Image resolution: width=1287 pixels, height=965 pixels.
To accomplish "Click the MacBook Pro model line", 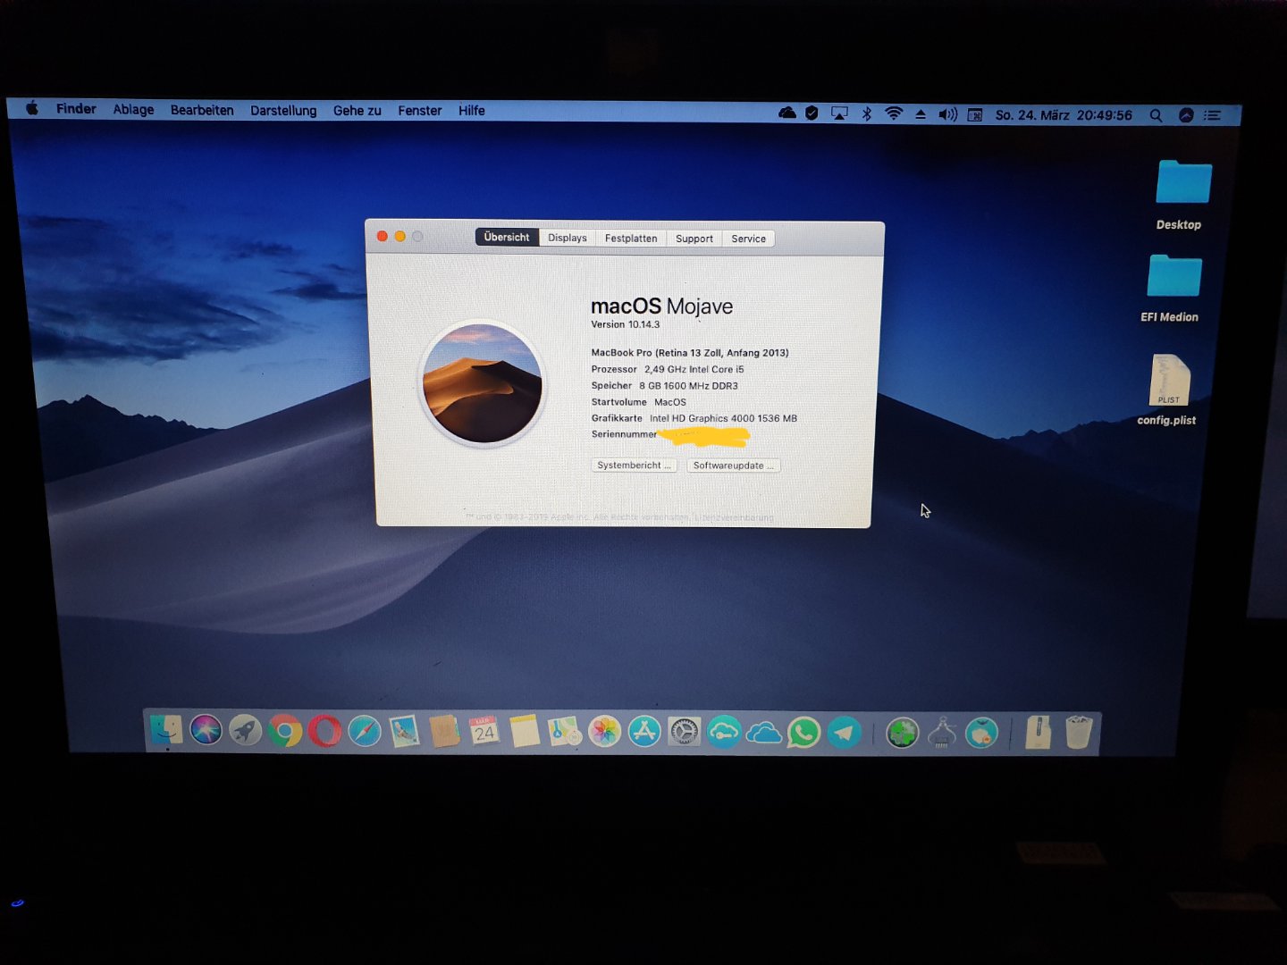I will 690,353.
